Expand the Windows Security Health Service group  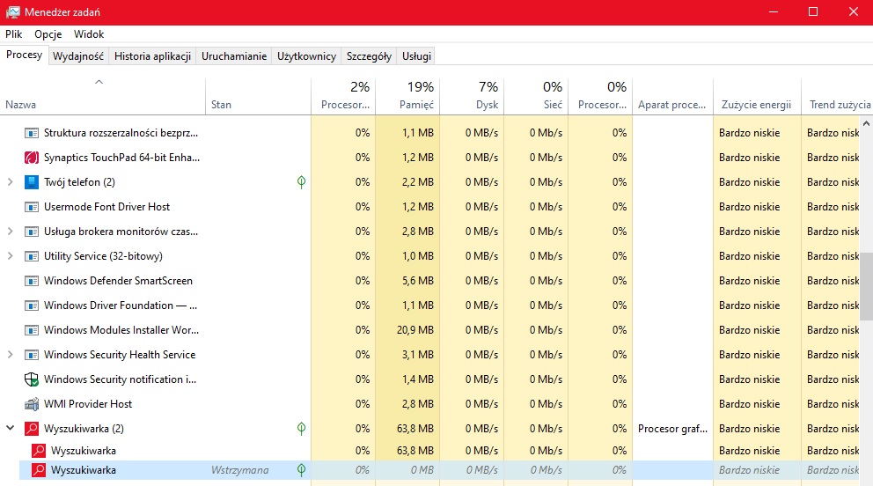10,355
